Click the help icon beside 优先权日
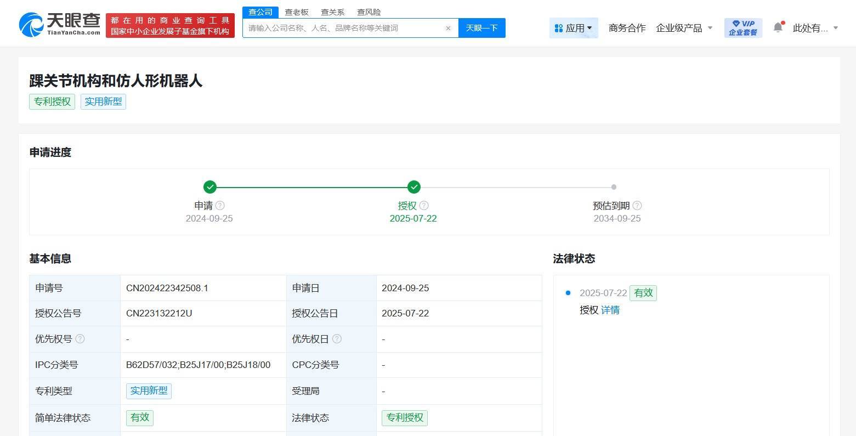 pyautogui.click(x=337, y=339)
